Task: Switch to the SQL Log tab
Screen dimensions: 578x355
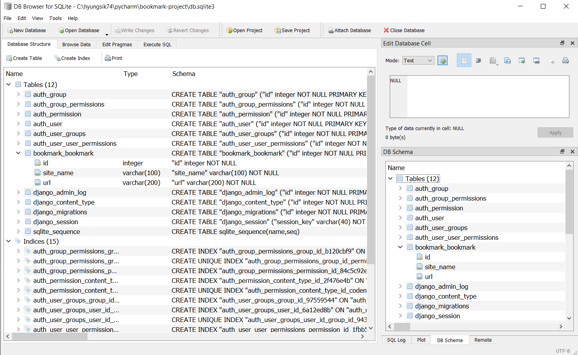Action: coord(396,340)
